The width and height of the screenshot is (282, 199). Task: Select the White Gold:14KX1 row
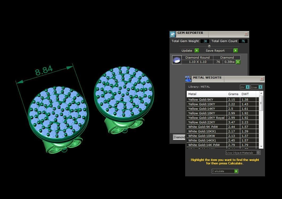click(x=223, y=140)
